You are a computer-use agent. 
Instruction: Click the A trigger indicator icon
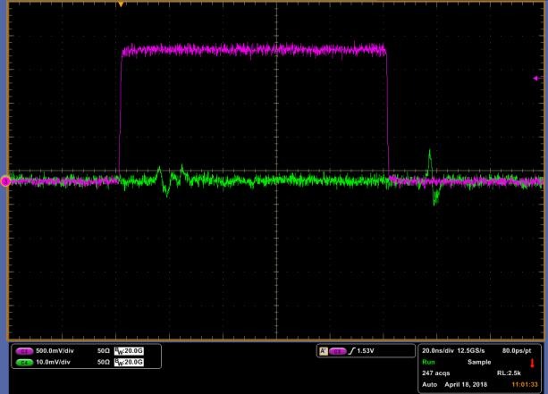(x=324, y=351)
